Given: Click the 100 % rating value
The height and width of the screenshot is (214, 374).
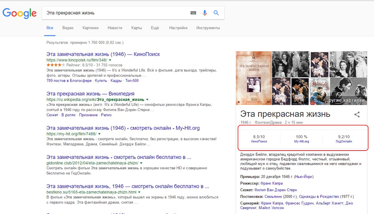Looking at the screenshot, I should click(301, 137).
